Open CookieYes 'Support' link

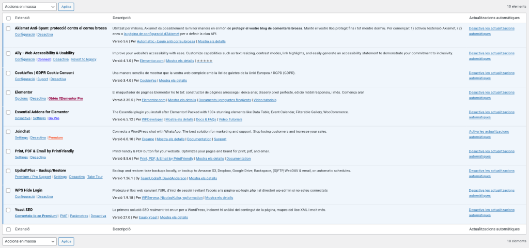click(42, 79)
